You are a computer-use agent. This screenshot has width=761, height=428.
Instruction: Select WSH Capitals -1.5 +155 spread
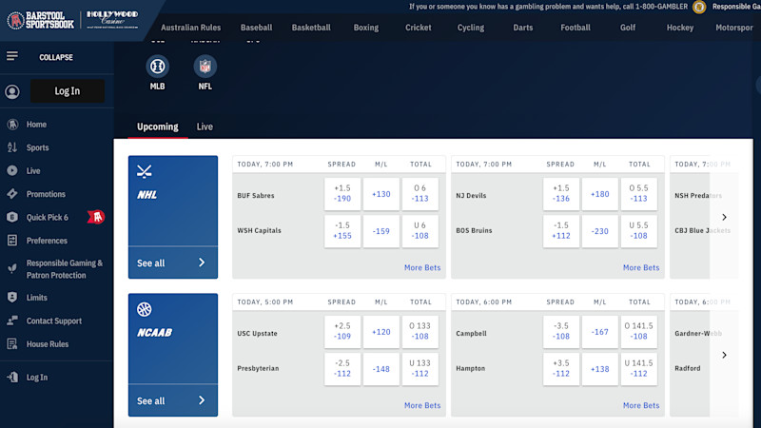pyautogui.click(x=342, y=231)
